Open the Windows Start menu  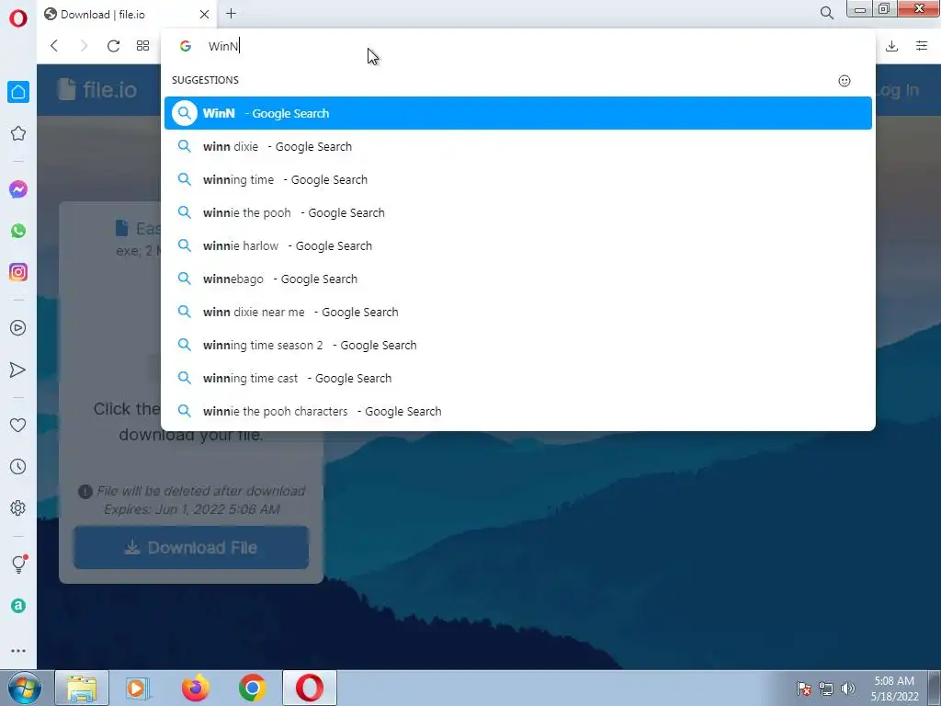pos(24,688)
